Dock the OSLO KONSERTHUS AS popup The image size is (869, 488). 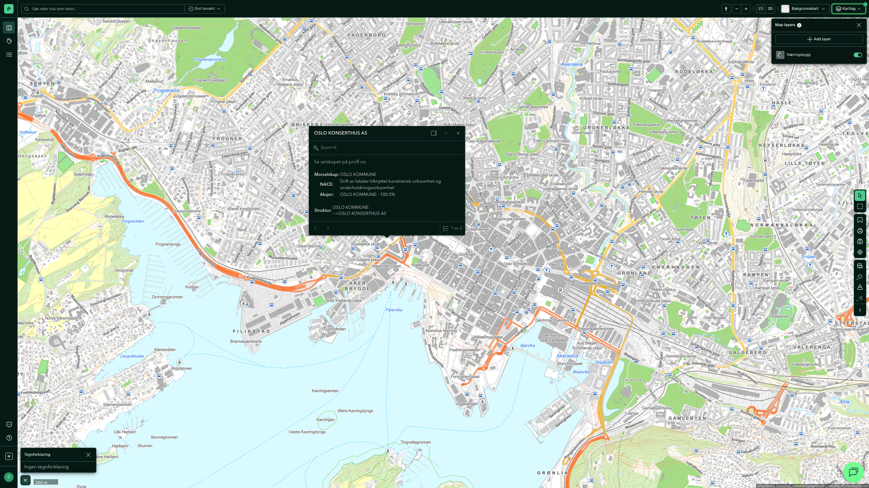coord(434,133)
